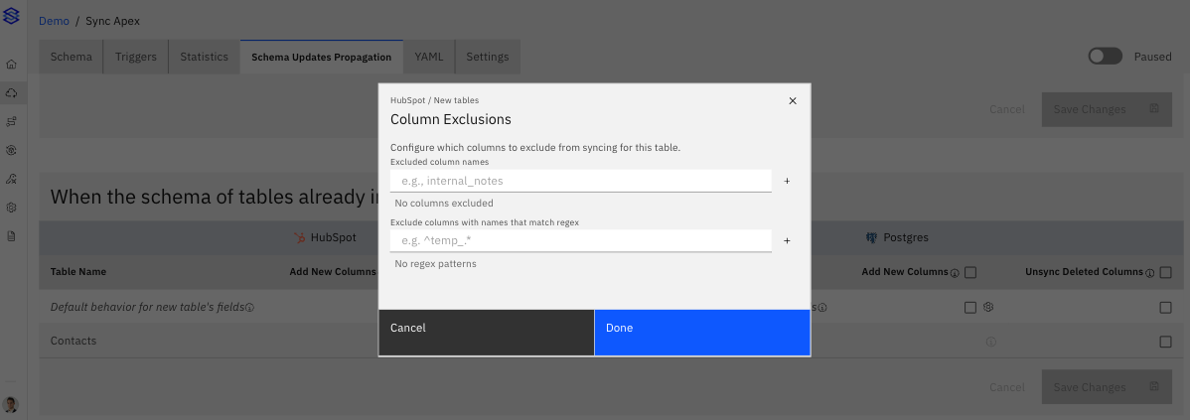Go to Demo via breadcrumb link
1190x420 pixels.
[54, 21]
